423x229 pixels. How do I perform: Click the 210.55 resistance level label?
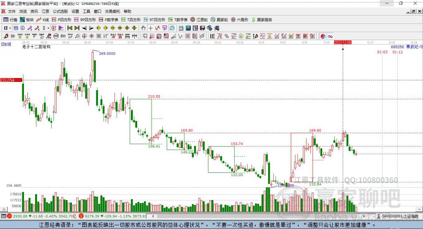(x=154, y=96)
